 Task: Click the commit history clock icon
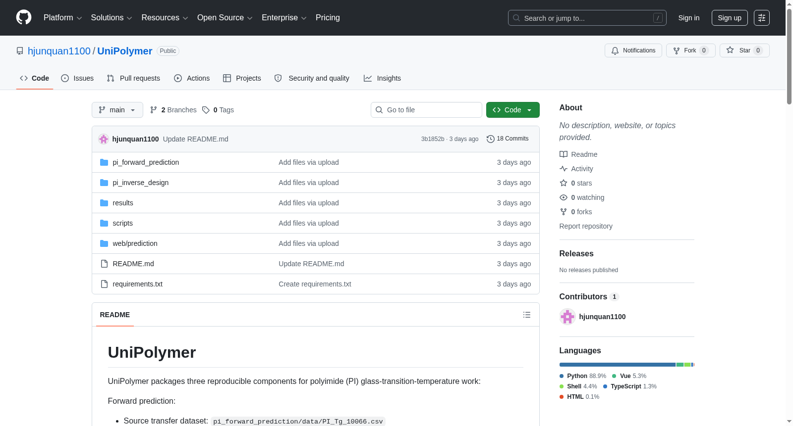click(491, 139)
